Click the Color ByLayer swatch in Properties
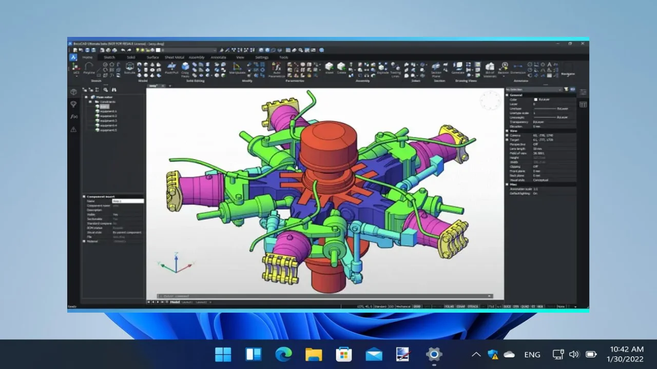This screenshot has height=369, width=657. pyautogui.click(x=536, y=100)
